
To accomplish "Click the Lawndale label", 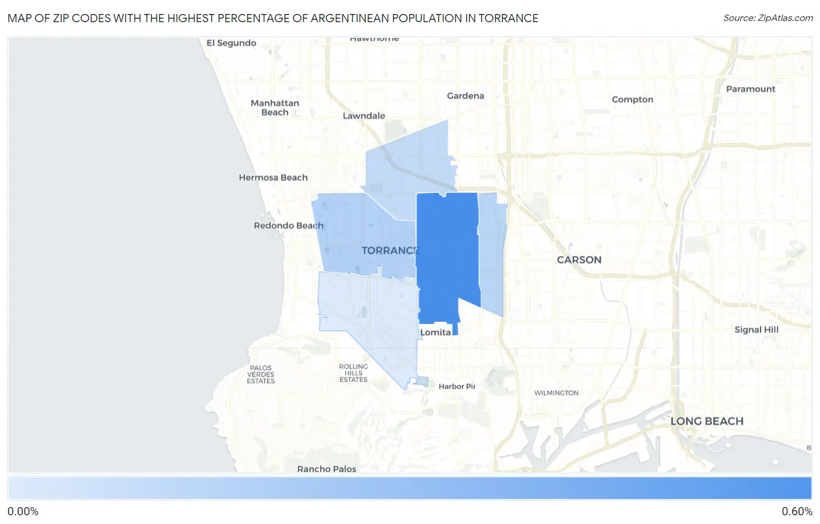I will click(x=364, y=116).
